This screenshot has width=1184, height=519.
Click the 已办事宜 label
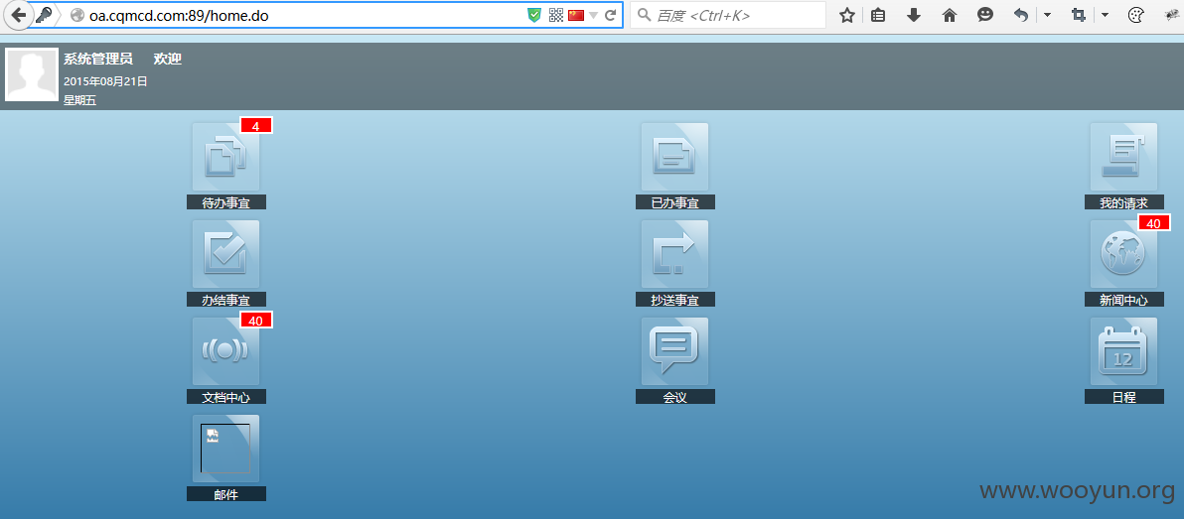(x=675, y=202)
